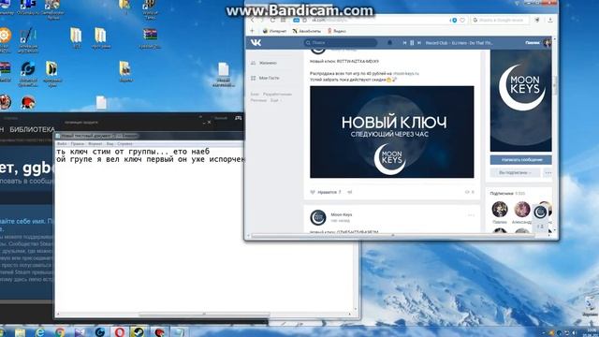Skip to previous track in VK player
The width and height of the screenshot is (599, 337).
(404, 43)
